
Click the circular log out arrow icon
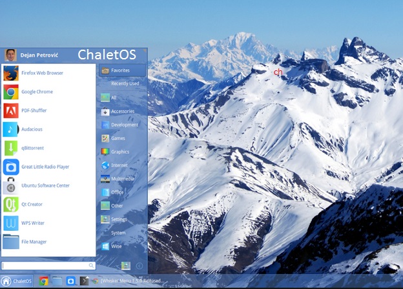pyautogui.click(x=139, y=266)
